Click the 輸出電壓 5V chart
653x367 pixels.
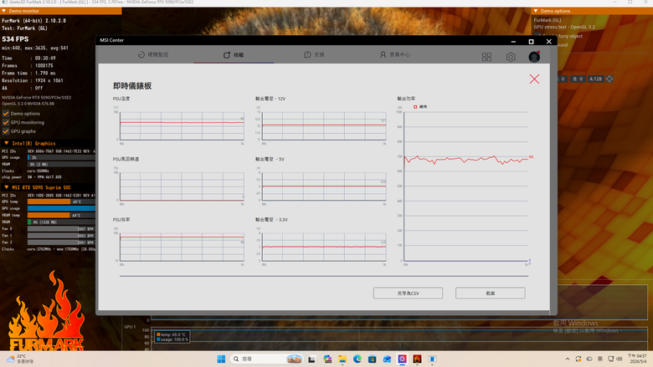pyautogui.click(x=324, y=186)
